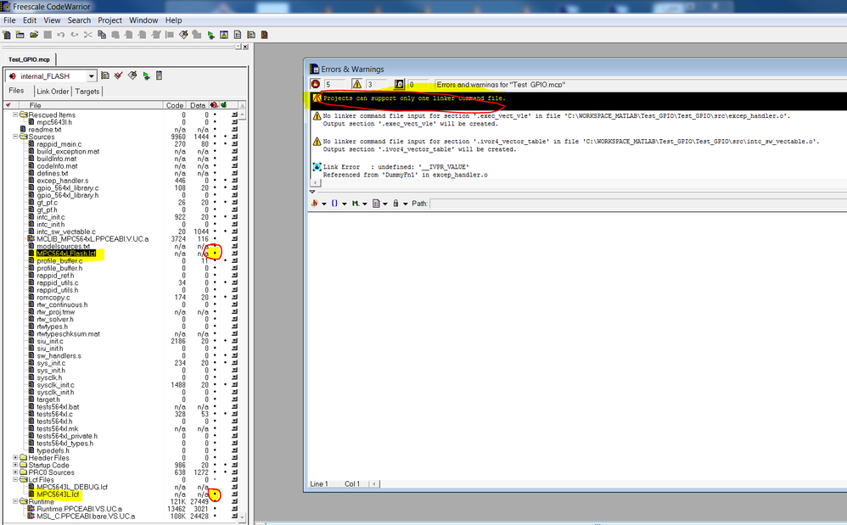Click the touch checkmark column header
The width and height of the screenshot is (847, 525).
click(8, 105)
